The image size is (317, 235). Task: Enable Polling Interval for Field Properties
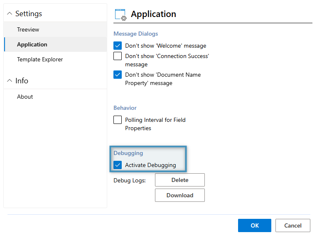[x=118, y=120]
